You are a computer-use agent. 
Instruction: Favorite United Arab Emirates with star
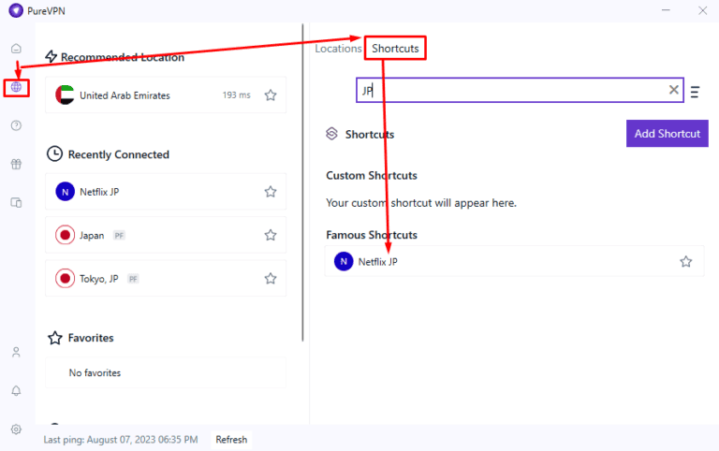click(x=271, y=95)
